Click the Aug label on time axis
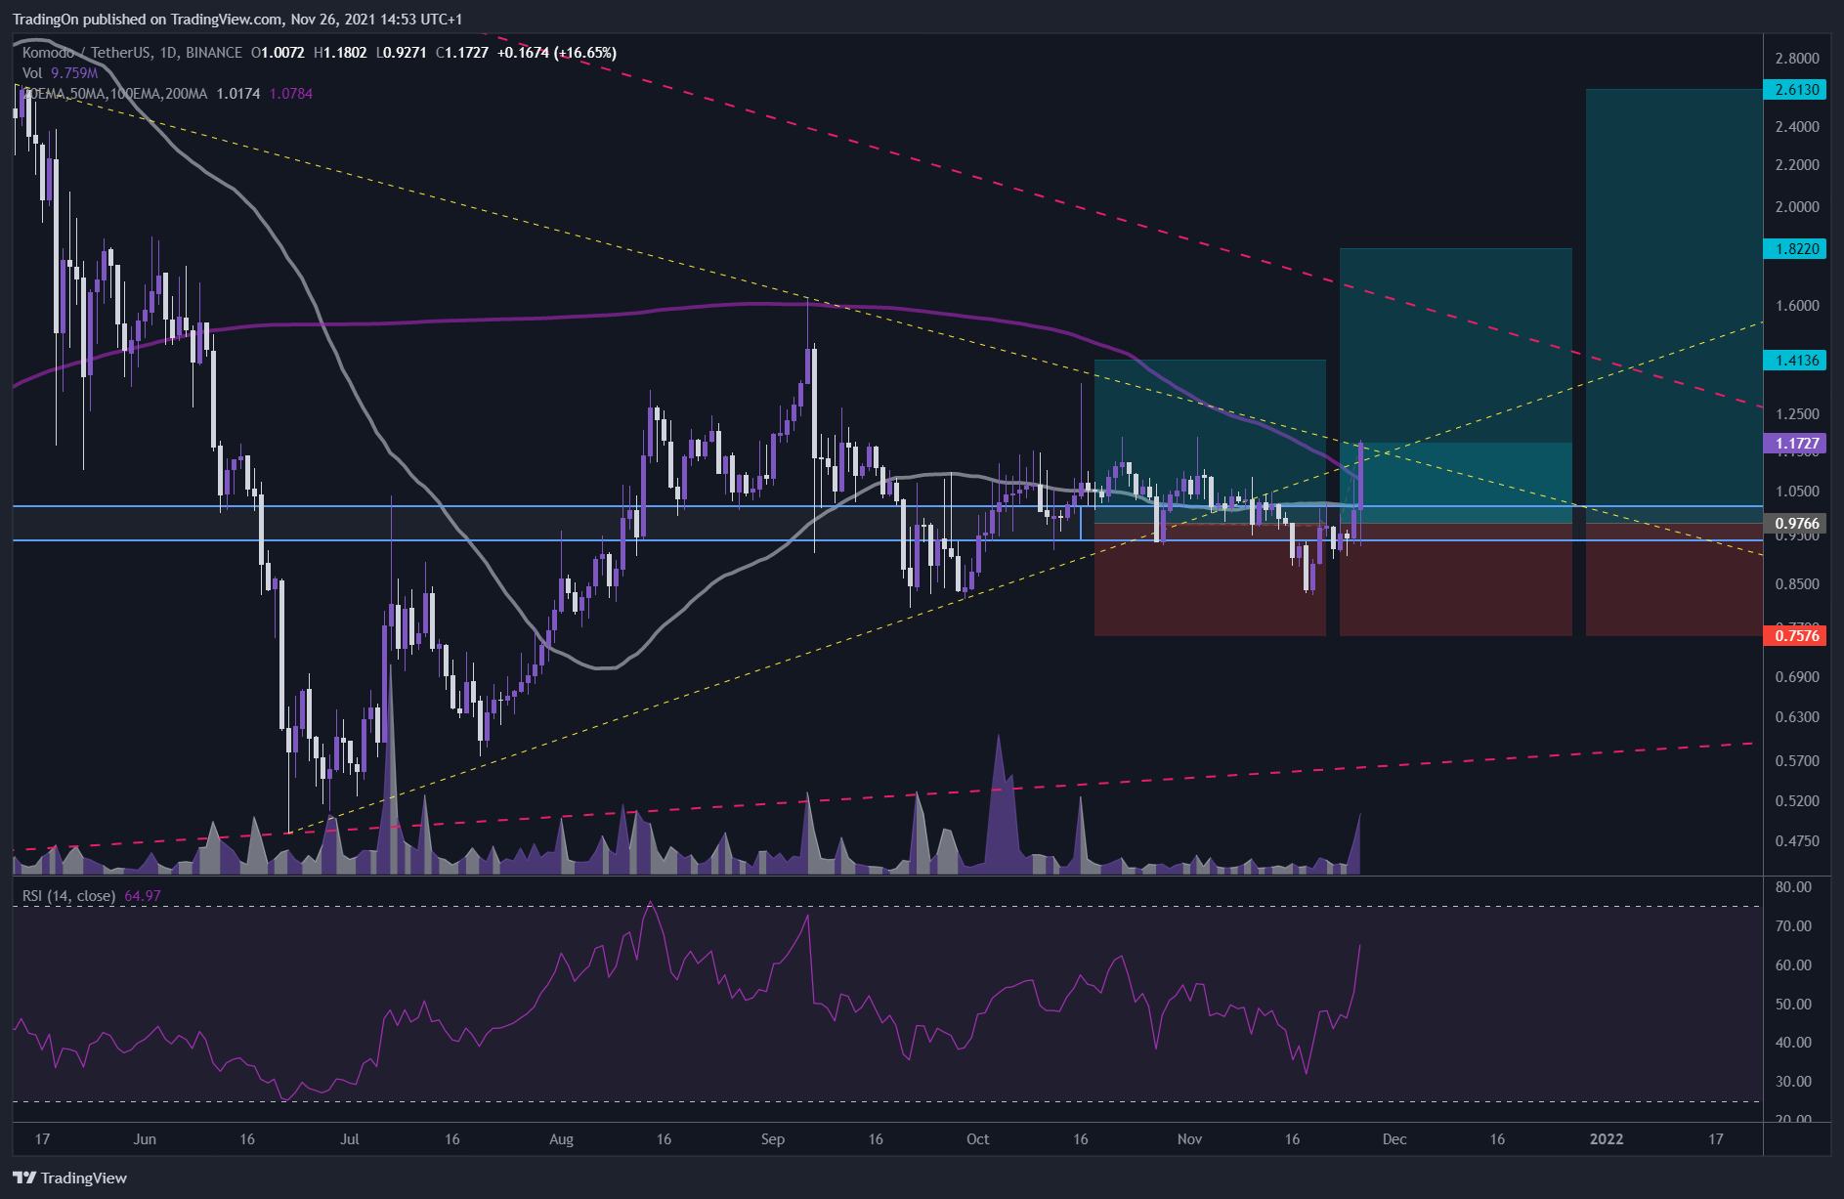 click(561, 1139)
